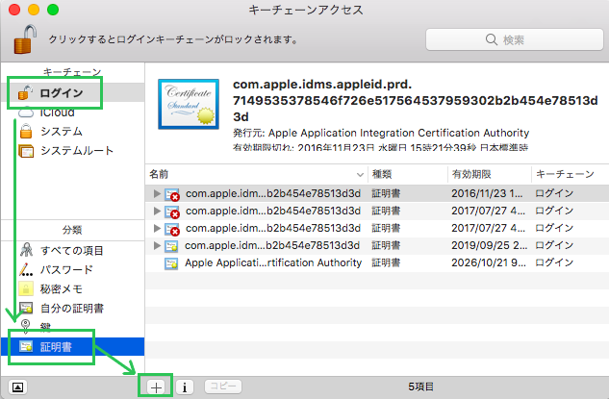Image resolution: width=609 pixels, height=399 pixels.
Task: Click the システム padlock icon
Action: [26, 131]
